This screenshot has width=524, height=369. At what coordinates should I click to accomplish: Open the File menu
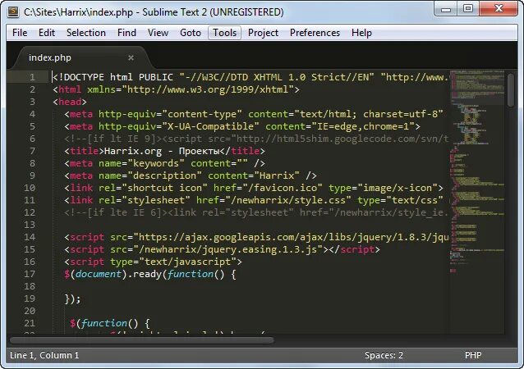click(20, 33)
